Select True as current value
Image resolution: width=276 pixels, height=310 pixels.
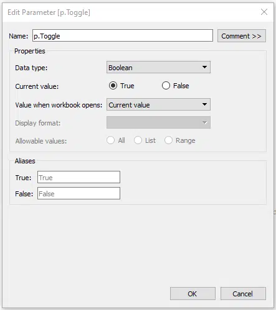(113, 86)
